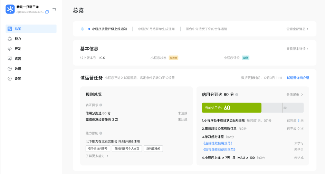Click the 我是一只霸王龙 app name

[28, 7]
